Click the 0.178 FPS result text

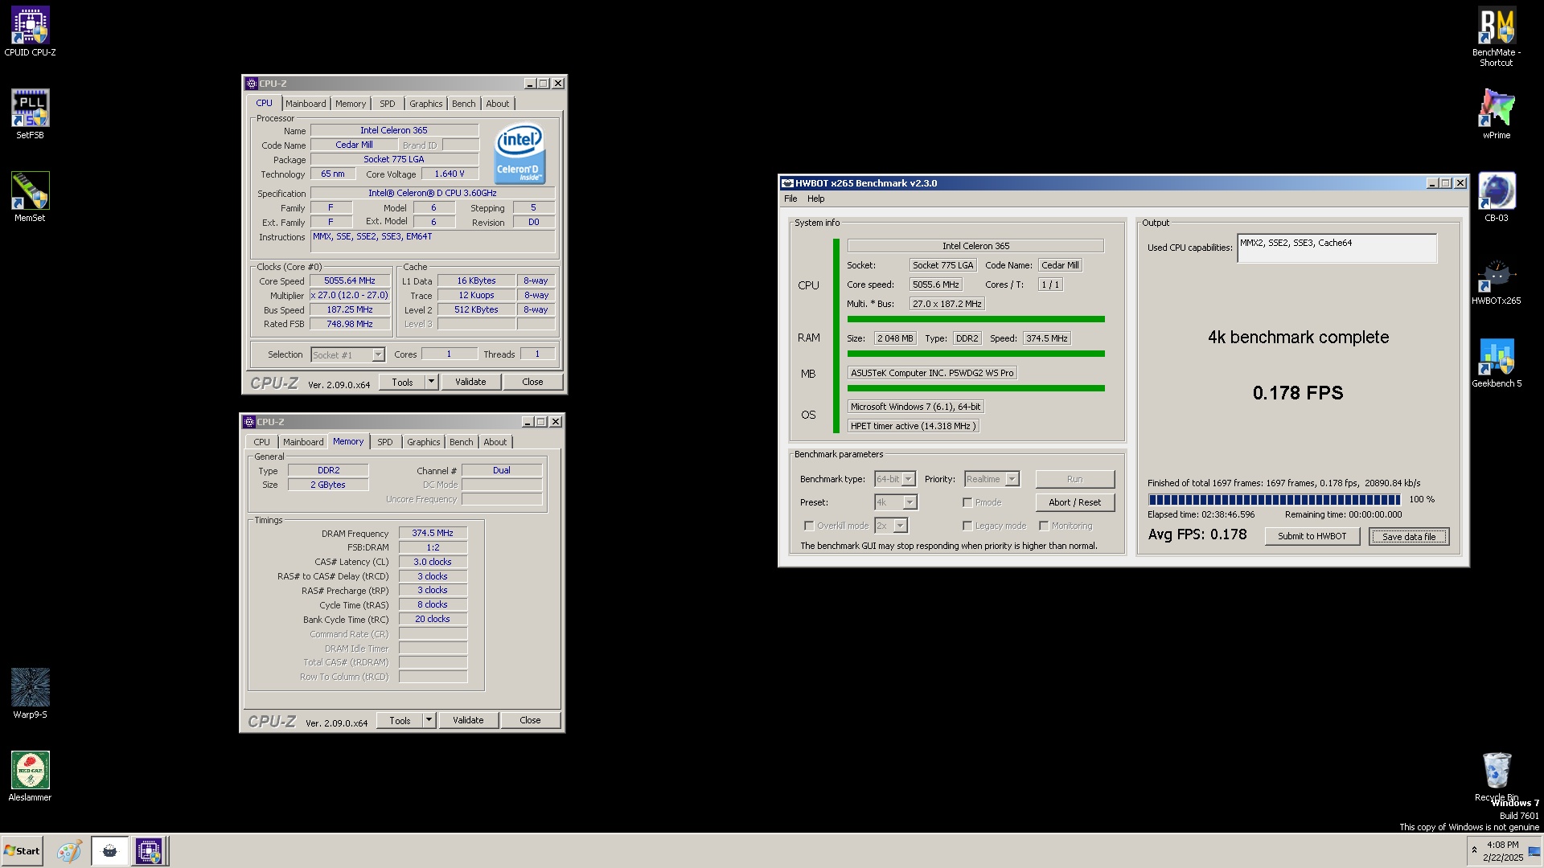tap(1298, 393)
